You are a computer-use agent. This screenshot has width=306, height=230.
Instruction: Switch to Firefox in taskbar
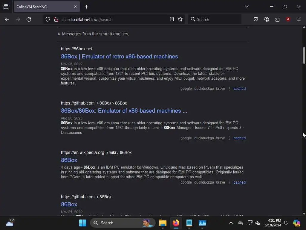pos(176,223)
